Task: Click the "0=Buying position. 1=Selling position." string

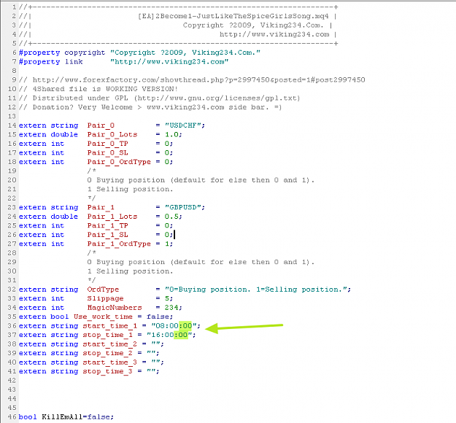Action: (255, 290)
